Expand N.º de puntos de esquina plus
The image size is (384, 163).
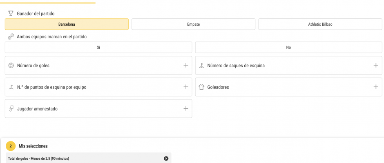click(186, 87)
